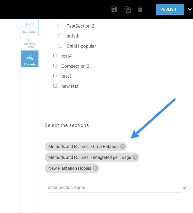Viewport: 193px width, 213px height.
Task: Expand the publish options dropdown arrow
Action: (x=189, y=9)
